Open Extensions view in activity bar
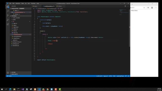The width and height of the screenshot is (162, 91). point(8,24)
